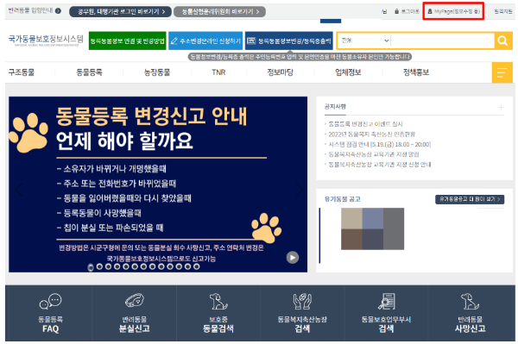Screen dimensions: 518x344
Task: Open the 농장동물 menu
Action: click(x=157, y=72)
